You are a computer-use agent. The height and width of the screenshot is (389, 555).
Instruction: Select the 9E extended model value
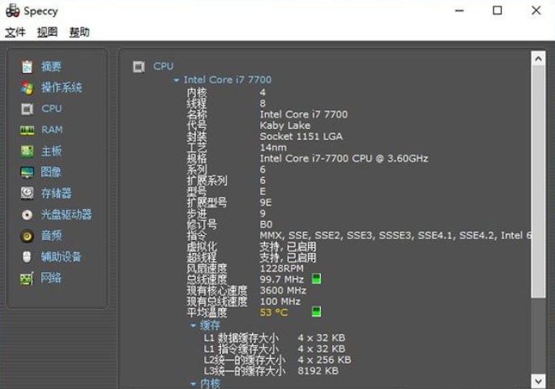(x=266, y=203)
